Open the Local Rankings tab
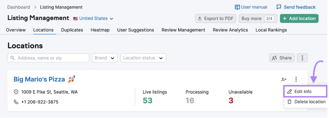329x118 pixels. click(x=271, y=30)
